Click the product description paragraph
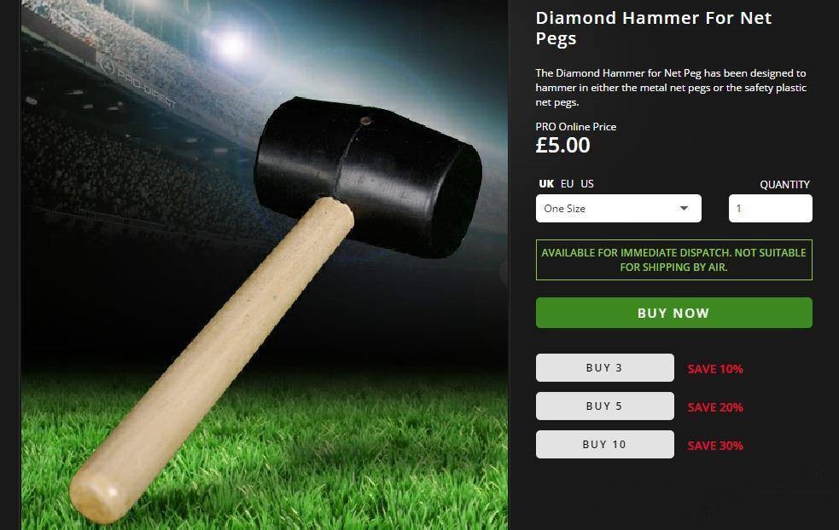 click(671, 88)
